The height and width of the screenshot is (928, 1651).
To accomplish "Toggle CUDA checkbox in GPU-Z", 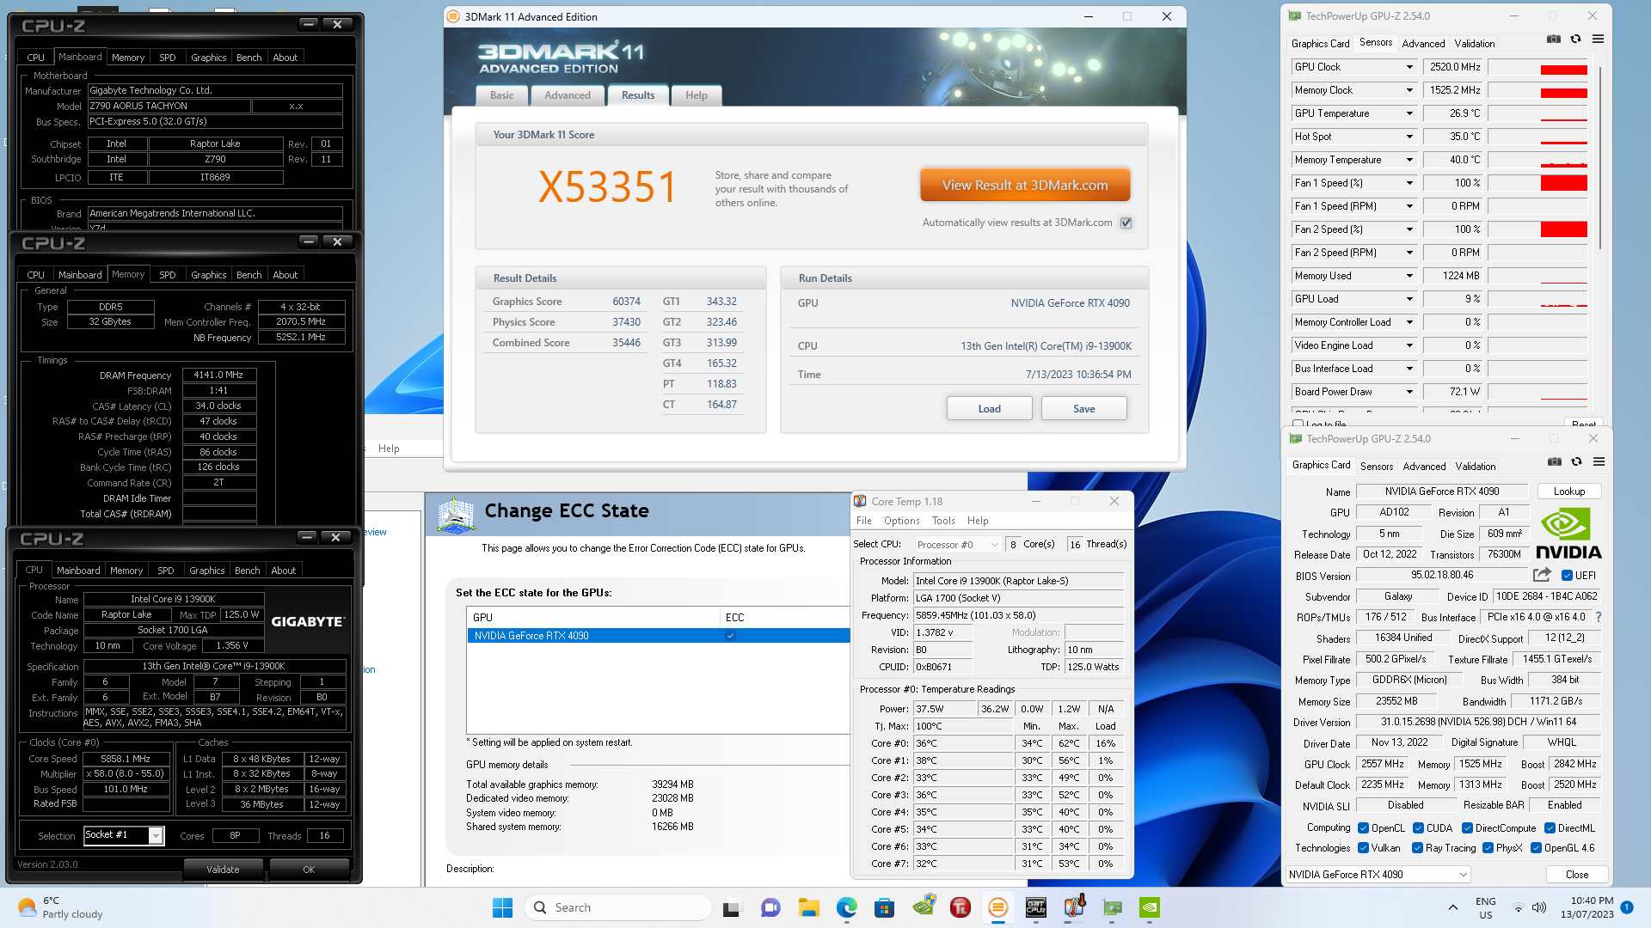I will [x=1418, y=828].
